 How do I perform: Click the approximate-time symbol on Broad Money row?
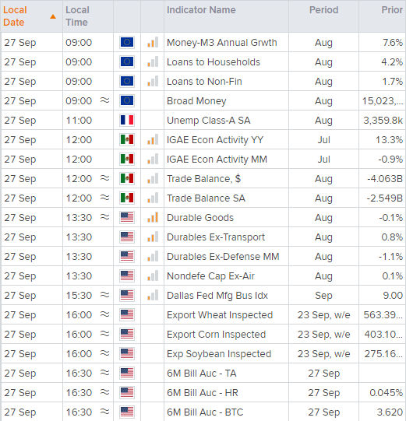105,100
